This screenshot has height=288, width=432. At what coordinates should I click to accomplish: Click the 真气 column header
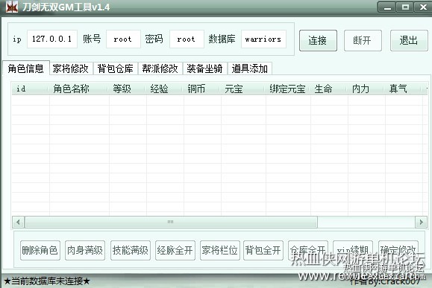[404, 89]
